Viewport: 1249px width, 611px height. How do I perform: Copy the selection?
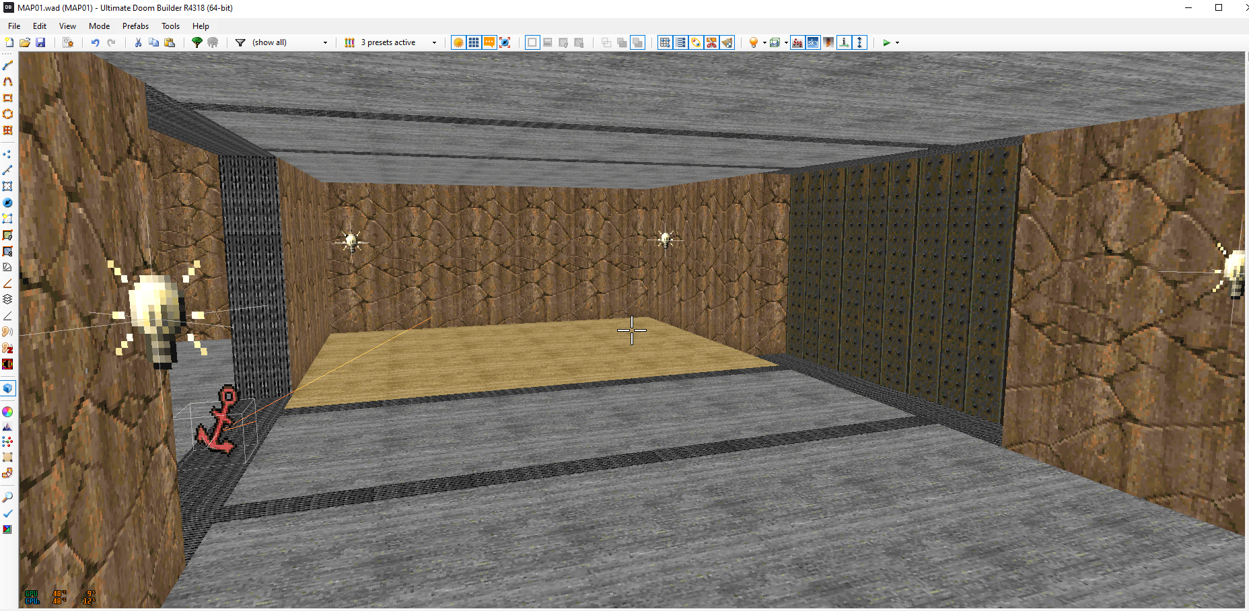click(153, 42)
